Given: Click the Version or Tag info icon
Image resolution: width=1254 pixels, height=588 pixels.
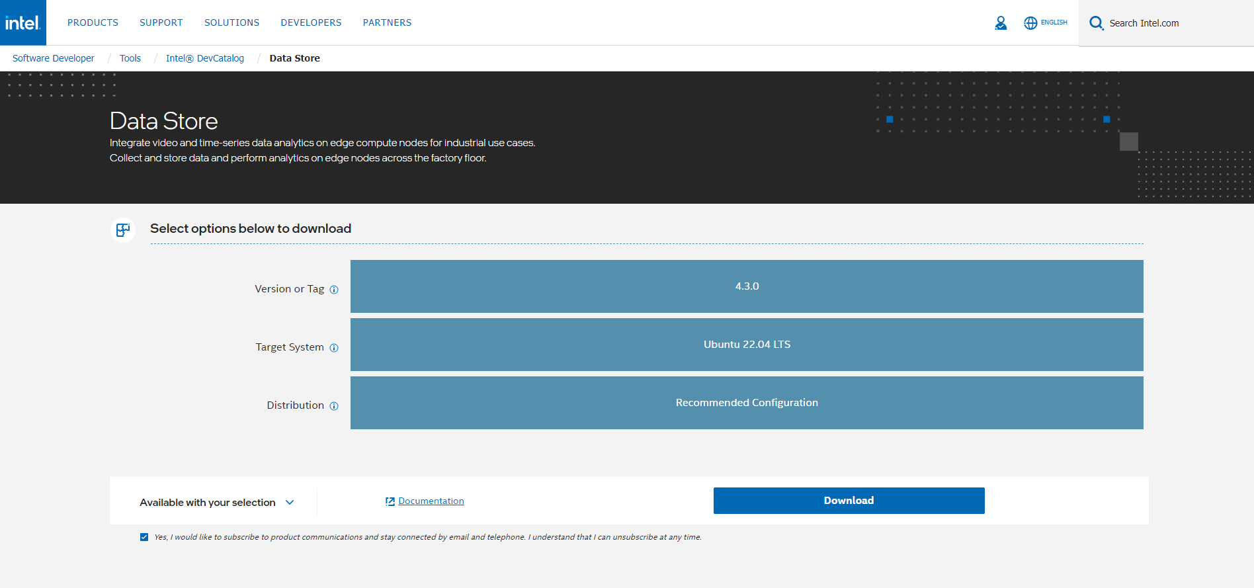Looking at the screenshot, I should (334, 290).
